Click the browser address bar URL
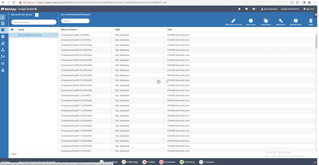Screen dimensions: 319x165 [102, 2]
